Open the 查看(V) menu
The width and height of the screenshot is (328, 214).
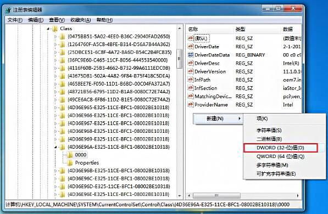(x=57, y=20)
